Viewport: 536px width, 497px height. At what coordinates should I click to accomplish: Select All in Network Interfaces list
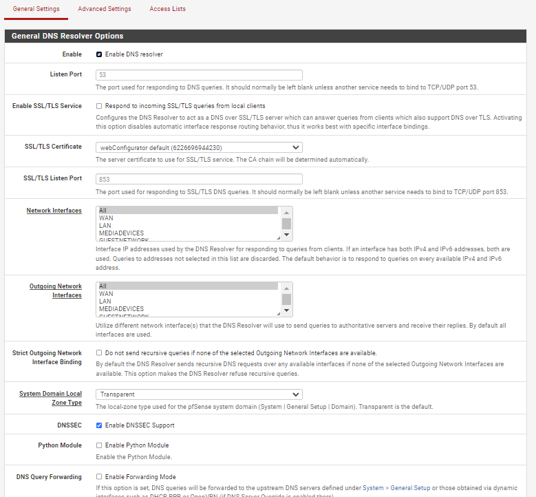coord(188,211)
